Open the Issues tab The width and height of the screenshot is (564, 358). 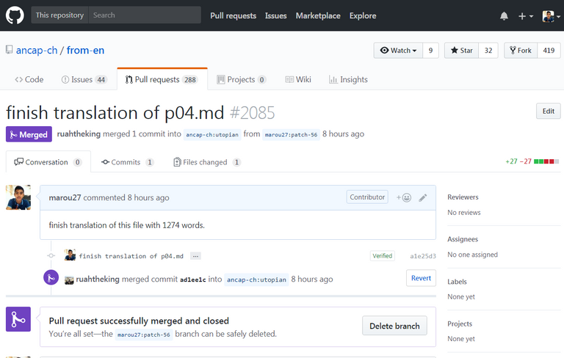(84, 79)
